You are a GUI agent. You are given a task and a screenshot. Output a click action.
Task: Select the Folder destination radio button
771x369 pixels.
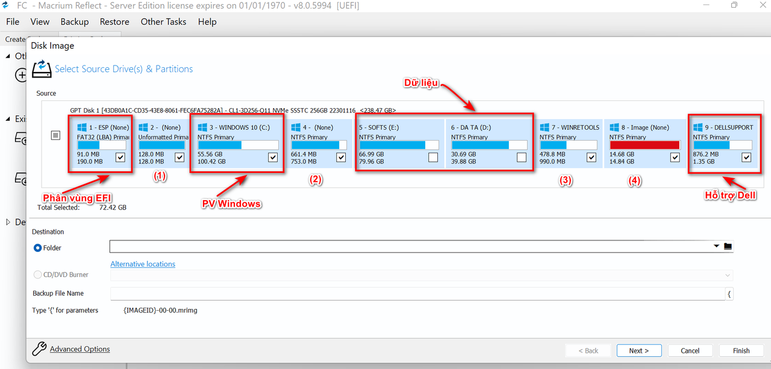tap(37, 248)
